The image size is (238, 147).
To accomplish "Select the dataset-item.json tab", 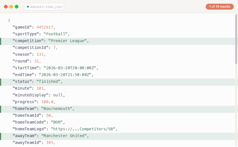I will [x=44, y=7].
